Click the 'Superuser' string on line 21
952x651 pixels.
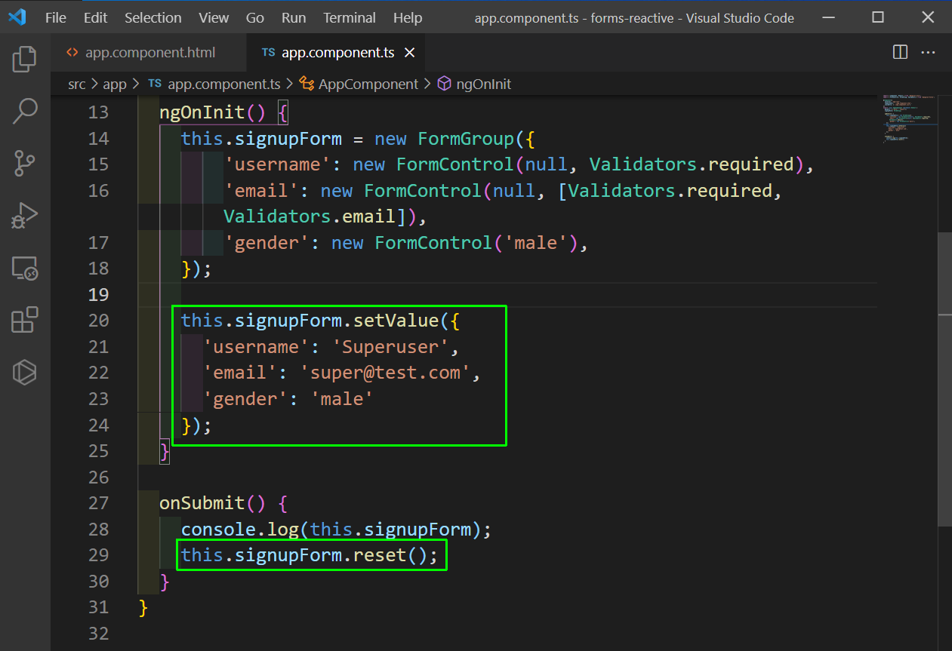(391, 346)
